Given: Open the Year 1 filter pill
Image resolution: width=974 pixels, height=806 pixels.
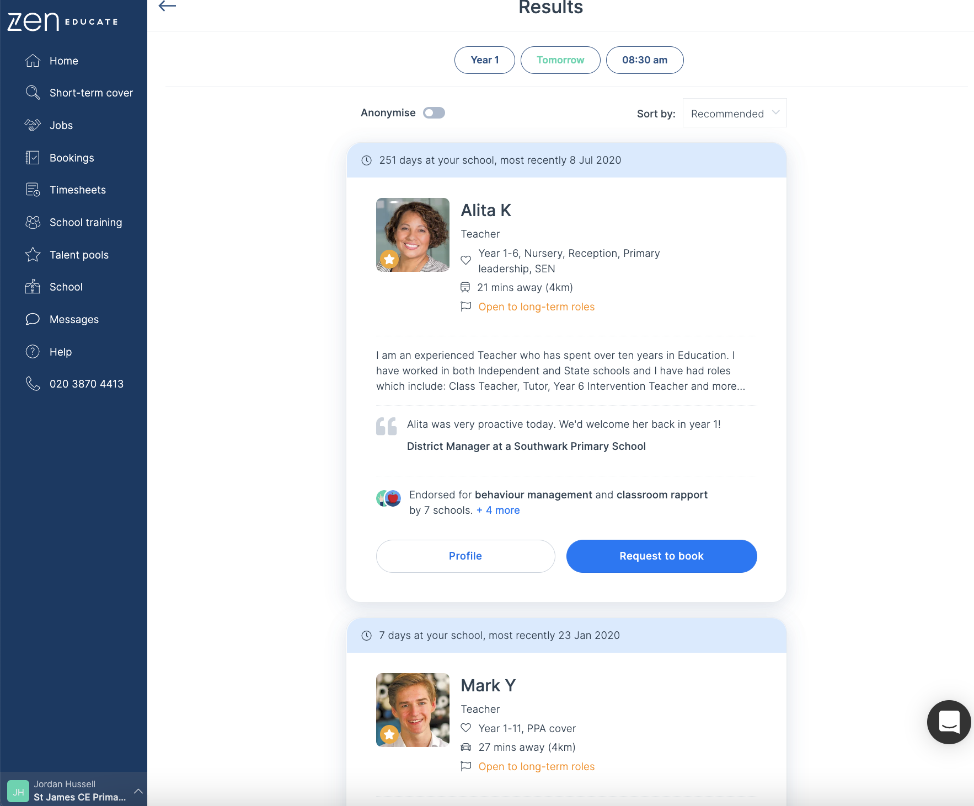Looking at the screenshot, I should tap(484, 60).
